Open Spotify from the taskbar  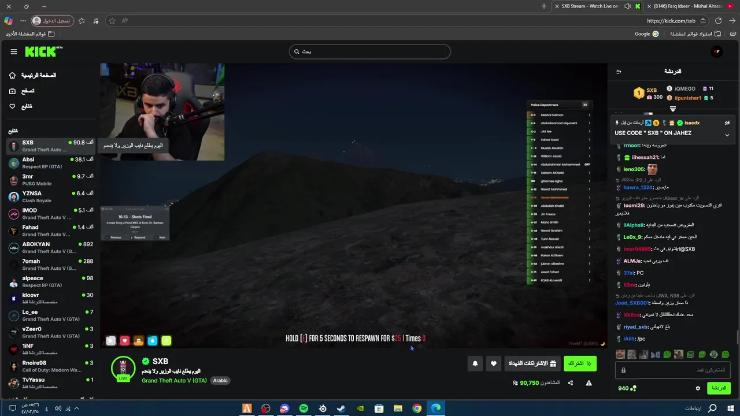tap(304, 408)
